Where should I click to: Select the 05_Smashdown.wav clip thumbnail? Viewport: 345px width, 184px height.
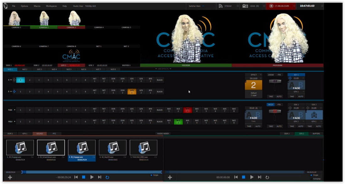coord(51,147)
